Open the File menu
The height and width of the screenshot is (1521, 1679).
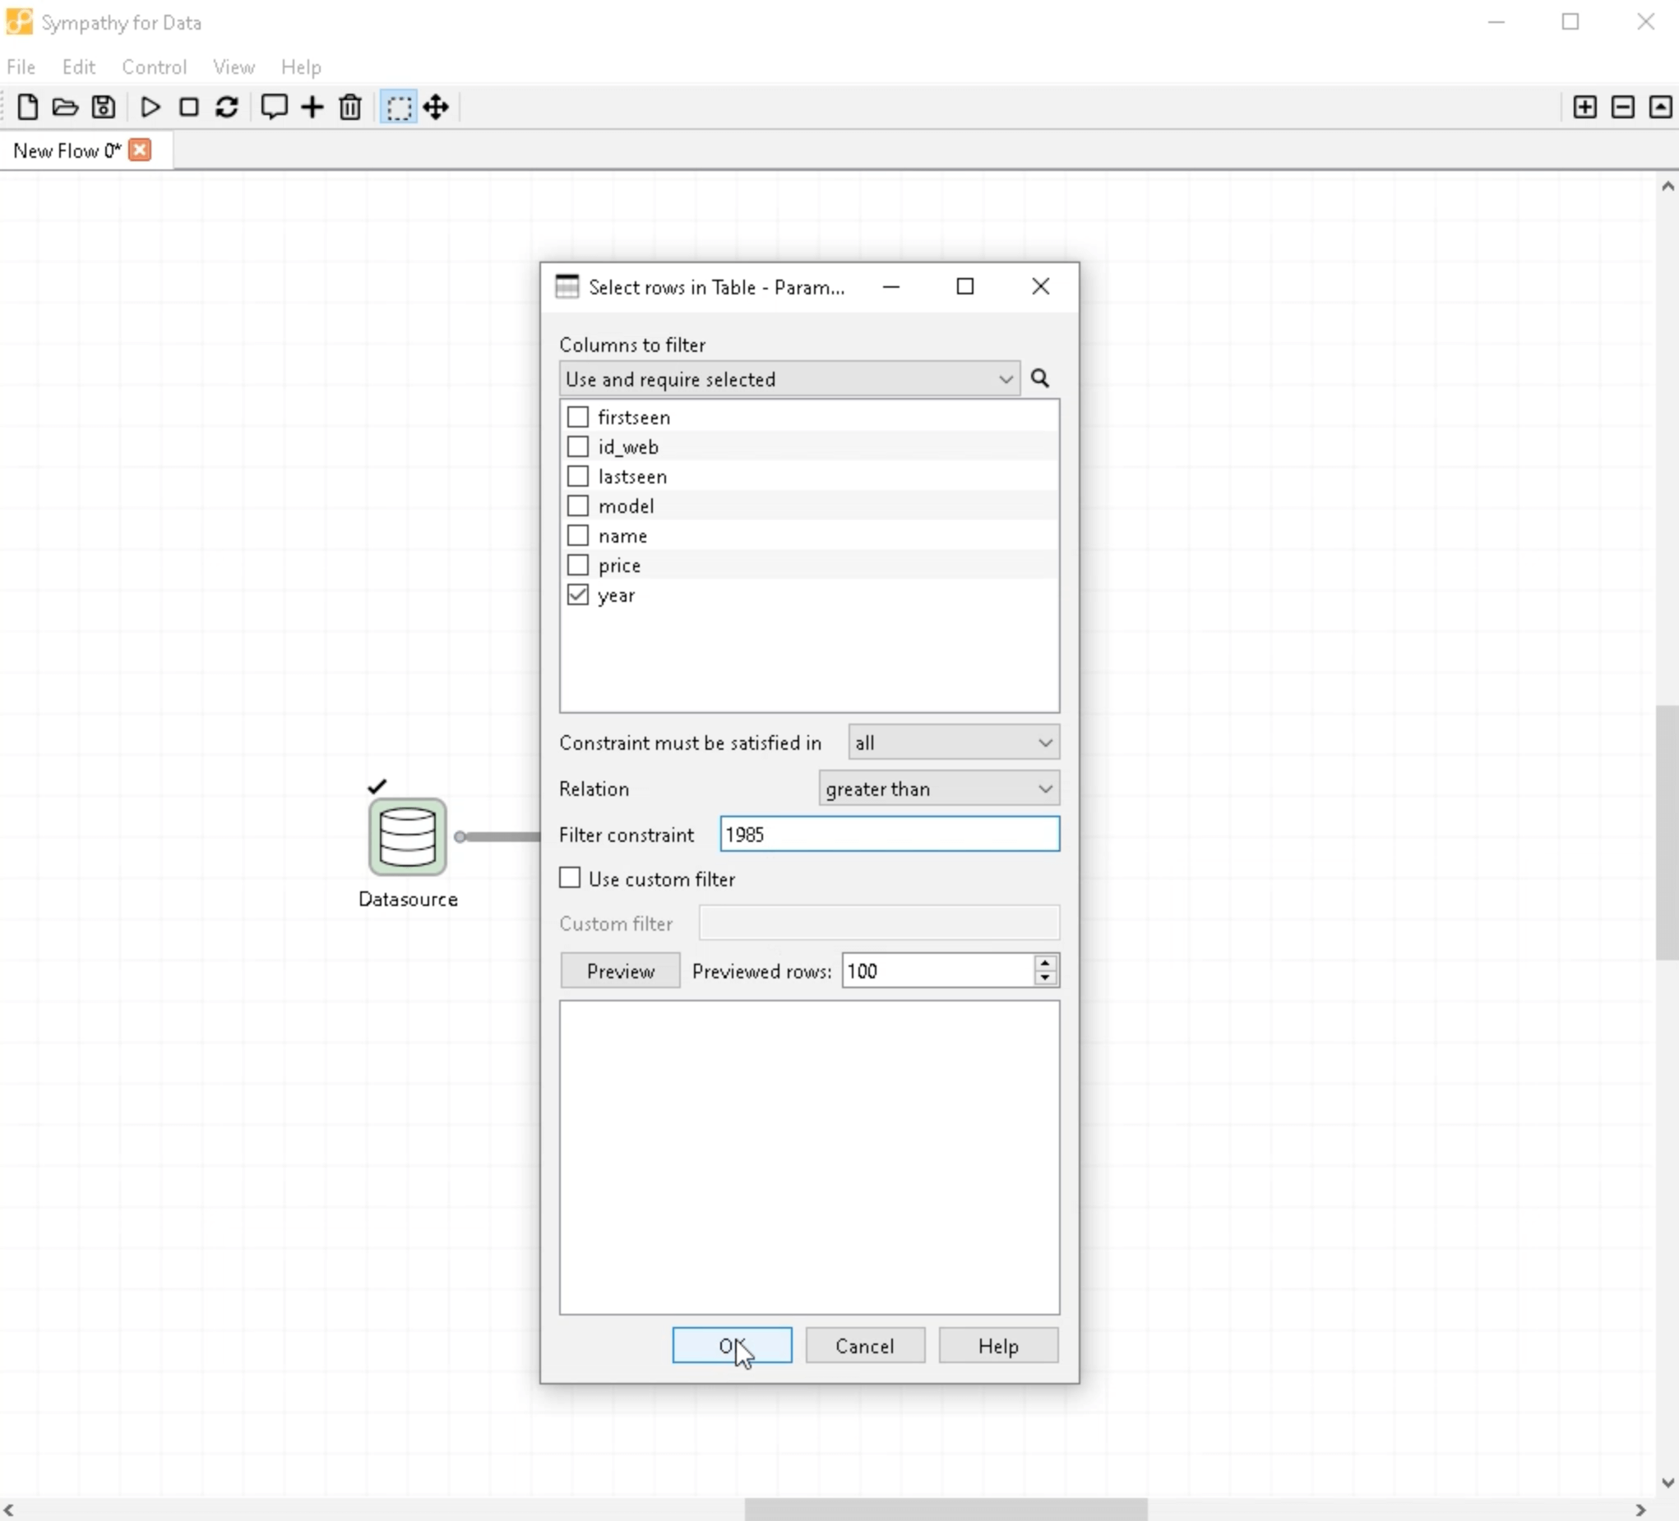pos(21,67)
